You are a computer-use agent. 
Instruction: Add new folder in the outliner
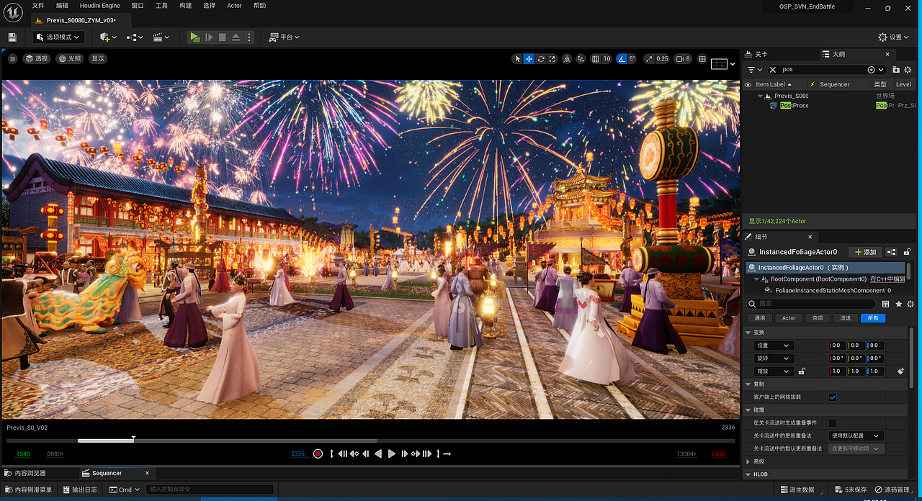coord(896,70)
